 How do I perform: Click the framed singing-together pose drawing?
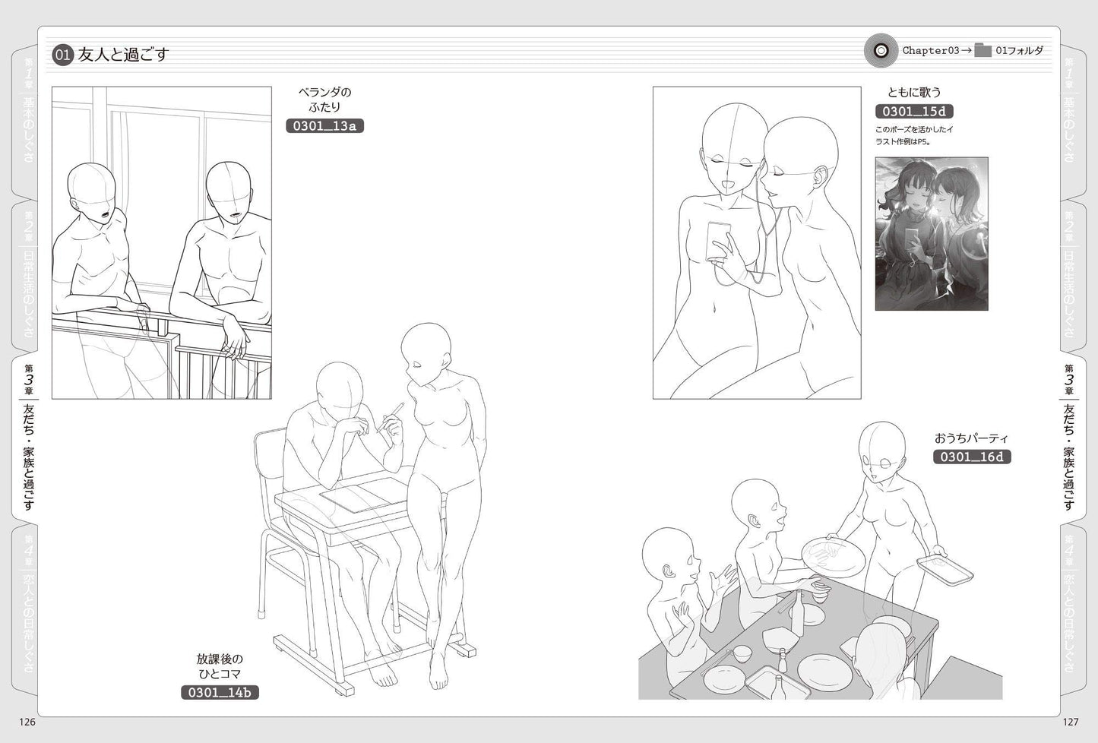pyautogui.click(x=756, y=242)
